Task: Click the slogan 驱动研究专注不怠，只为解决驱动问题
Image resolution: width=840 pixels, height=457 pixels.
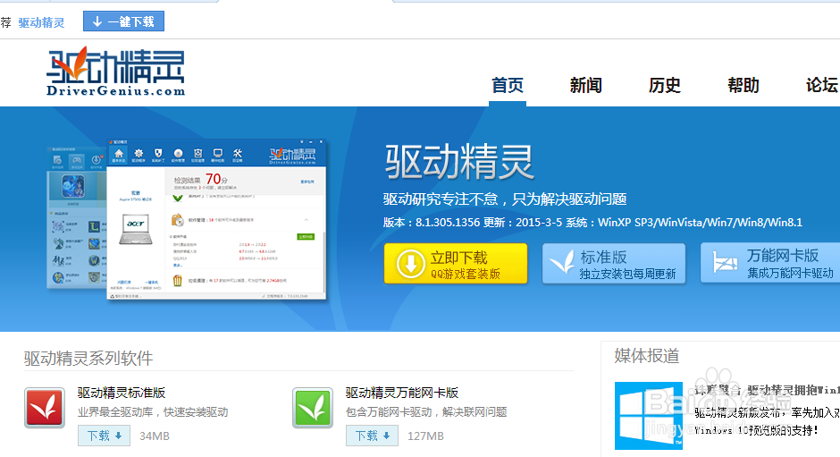Action: 505,199
